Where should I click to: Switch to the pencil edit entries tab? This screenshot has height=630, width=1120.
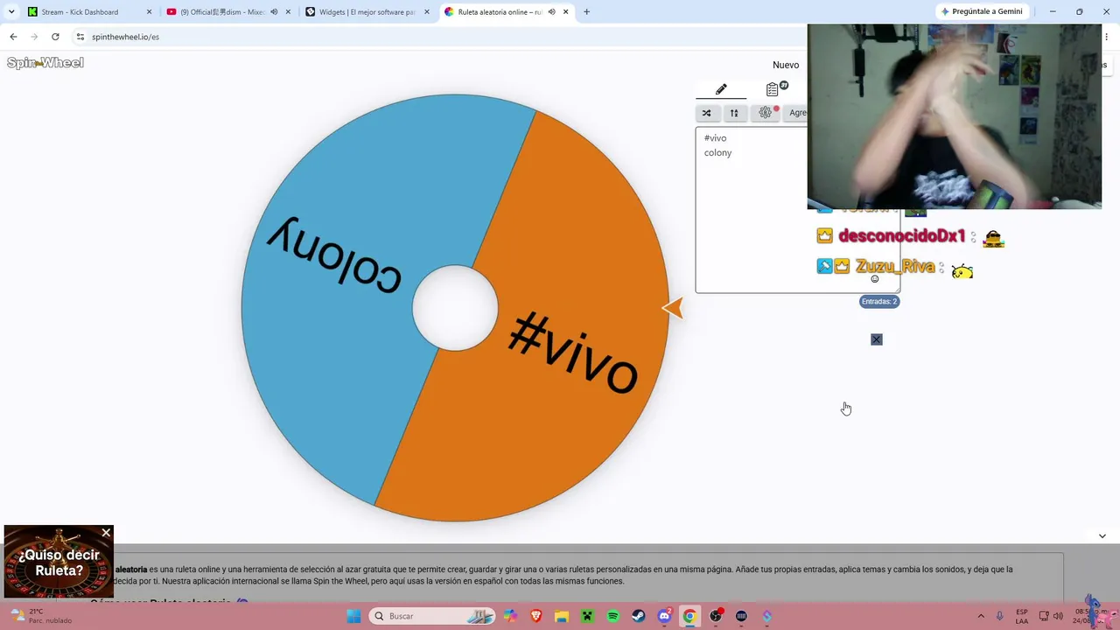721,89
